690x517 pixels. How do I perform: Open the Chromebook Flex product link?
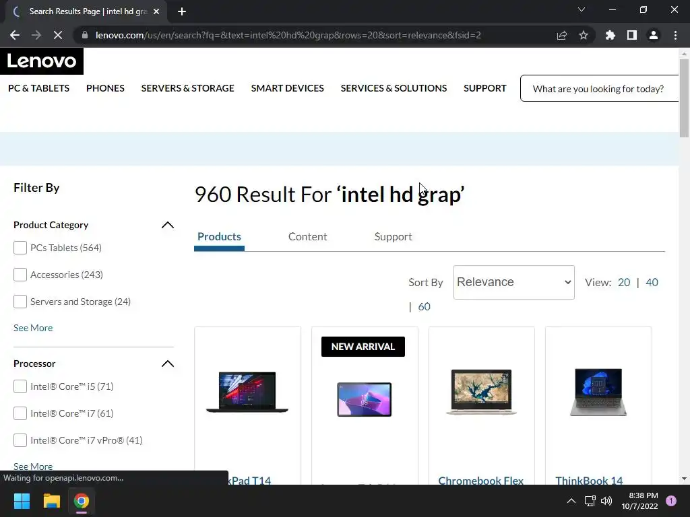480,480
